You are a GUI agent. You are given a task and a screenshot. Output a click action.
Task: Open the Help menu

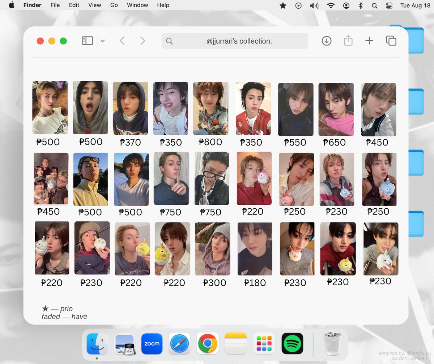163,5
